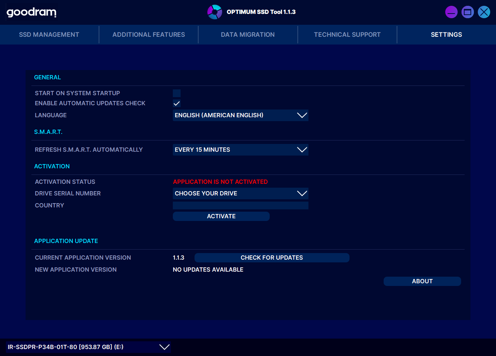Screen dimensions: 496x356
Task: Click the 'Application is not activated' status text
Action: point(220,182)
